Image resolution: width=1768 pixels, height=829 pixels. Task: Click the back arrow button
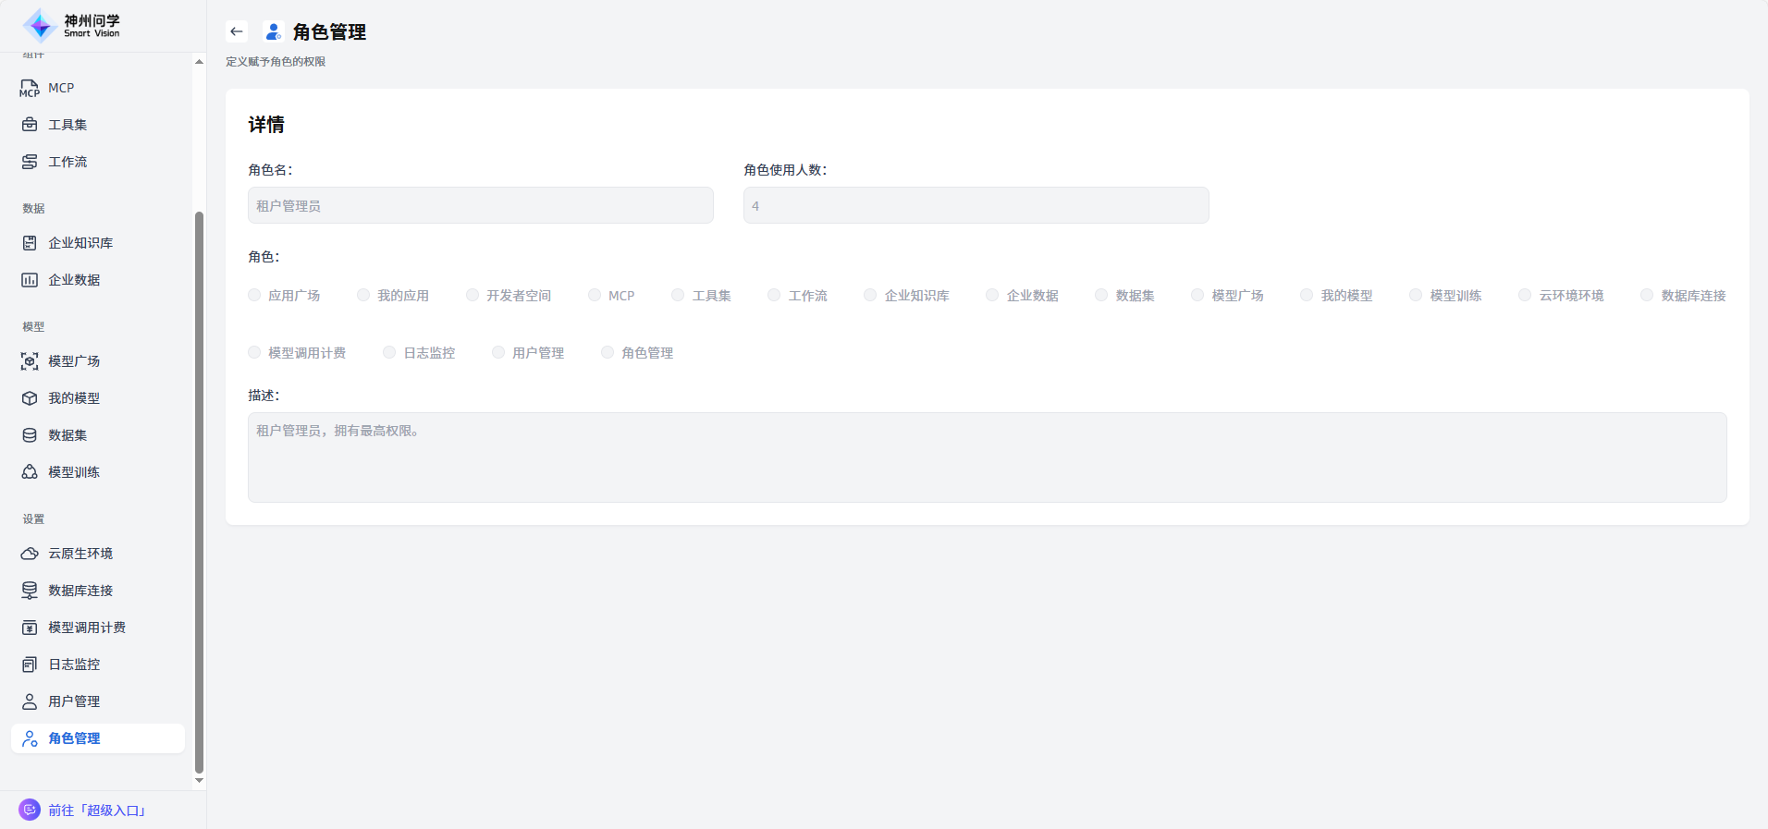click(237, 31)
